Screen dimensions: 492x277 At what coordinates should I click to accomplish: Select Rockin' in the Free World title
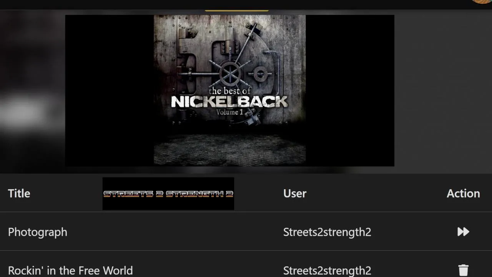[x=70, y=270]
